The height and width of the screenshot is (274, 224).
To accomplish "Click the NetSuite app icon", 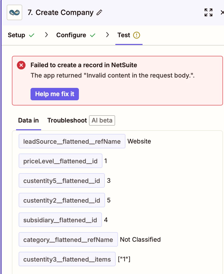I will pos(14,12).
